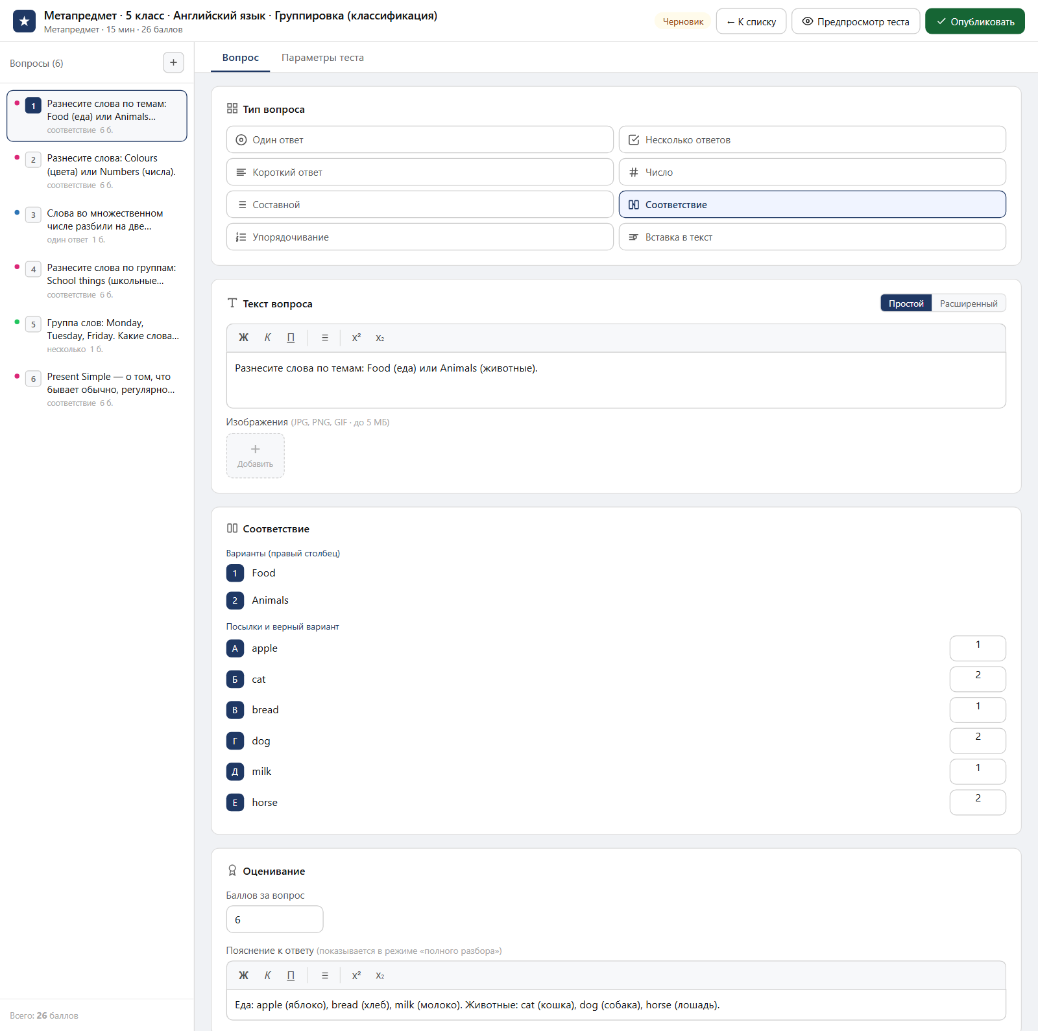Image resolution: width=1038 pixels, height=1031 pixels.
Task: Apply superscript in question text toolbar
Action: pyautogui.click(x=356, y=338)
